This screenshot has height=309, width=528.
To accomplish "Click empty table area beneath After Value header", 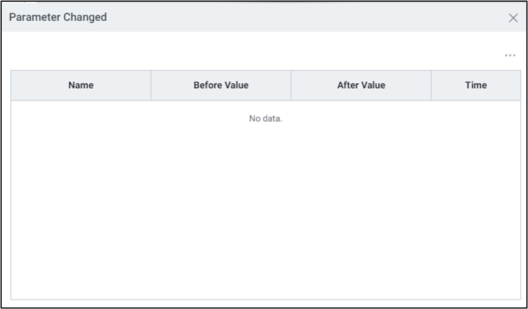I will (x=361, y=196).
